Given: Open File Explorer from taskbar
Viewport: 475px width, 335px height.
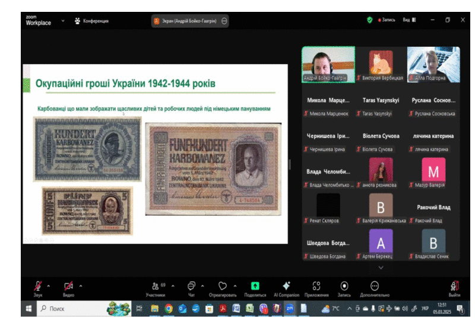Looking at the screenshot, I should [155, 308].
